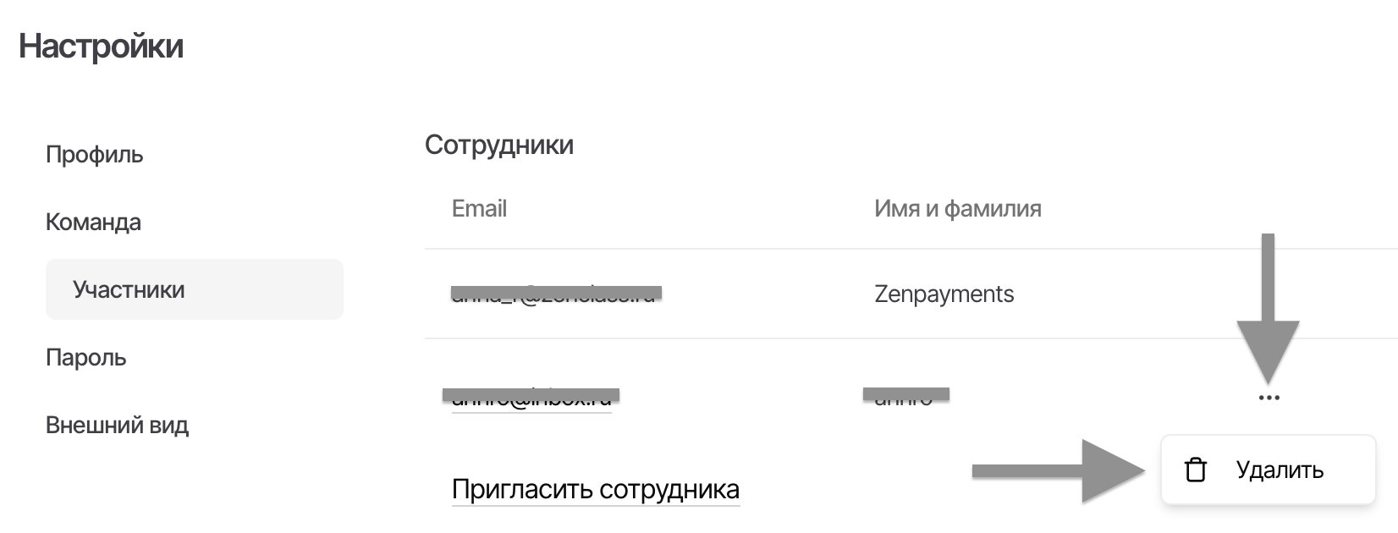Go to the Команда section
This screenshot has width=1398, height=533.
(x=93, y=223)
